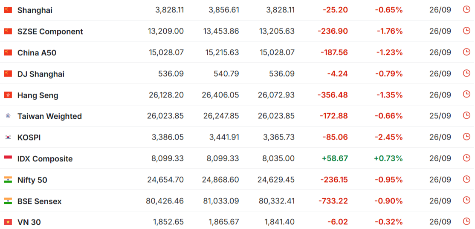Screen dimensions: 475x229
Task: Click the China flag next to SZSE Component
Action: [8, 31]
